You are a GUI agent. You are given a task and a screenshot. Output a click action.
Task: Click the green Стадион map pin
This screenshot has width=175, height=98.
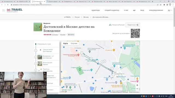(80, 70)
